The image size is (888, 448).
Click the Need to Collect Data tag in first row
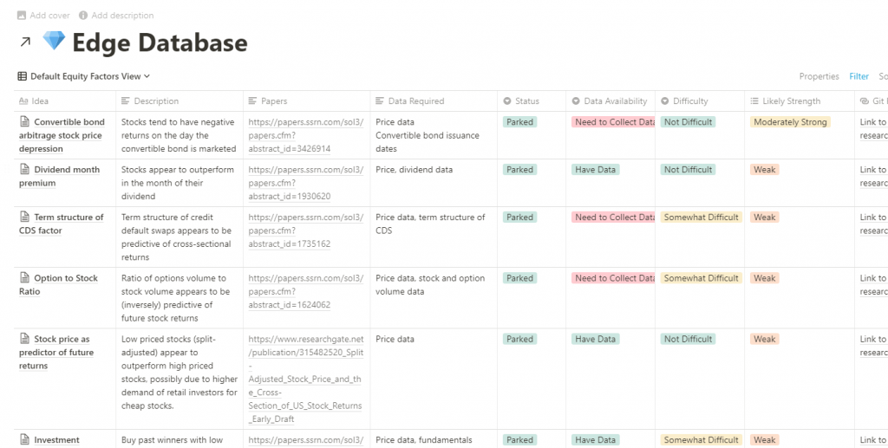(614, 122)
